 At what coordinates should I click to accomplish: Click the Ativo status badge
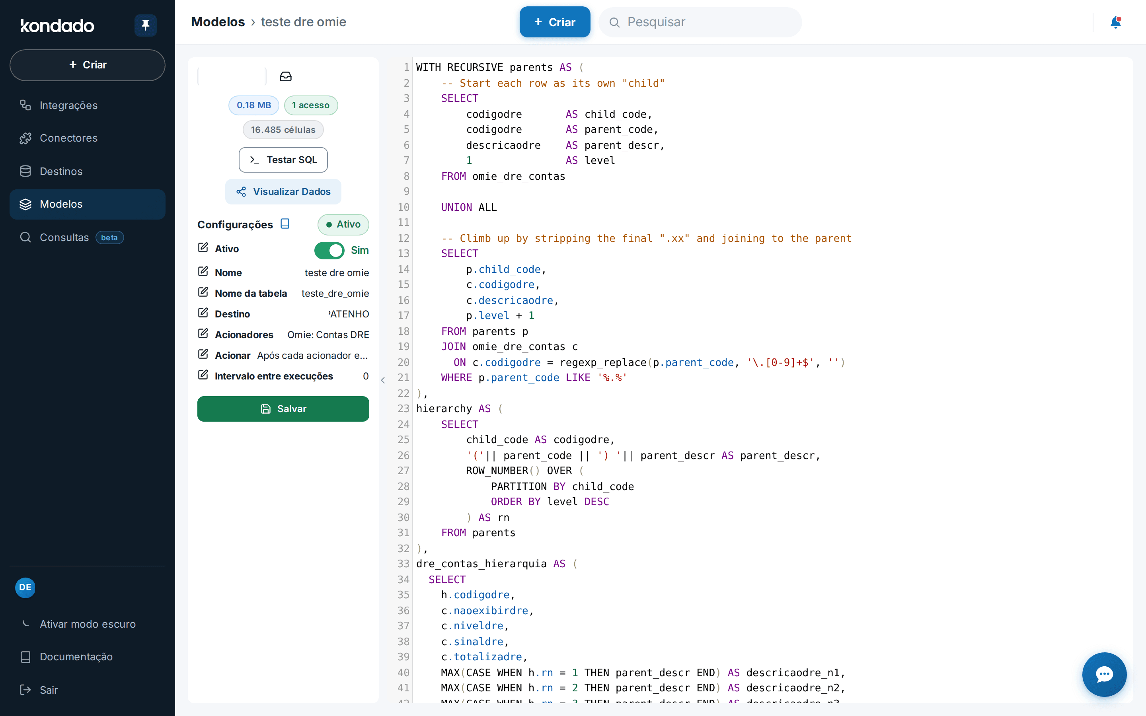pos(343,224)
